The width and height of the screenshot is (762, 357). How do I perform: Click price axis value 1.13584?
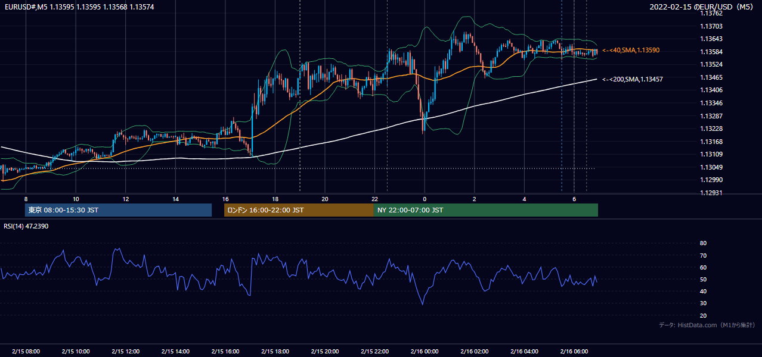pyautogui.click(x=711, y=52)
